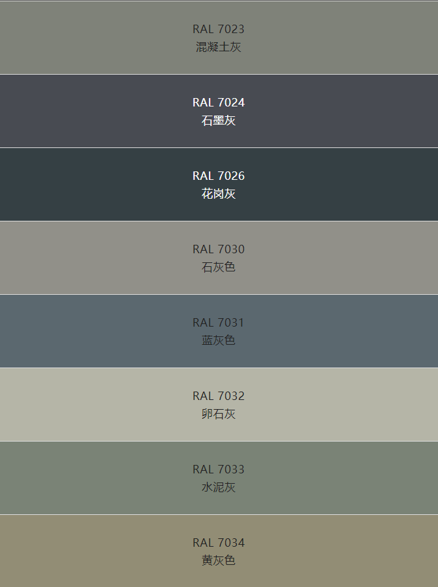Image resolution: width=438 pixels, height=587 pixels.
Task: Click the 水泥灰 color name label
Action: [219, 487]
